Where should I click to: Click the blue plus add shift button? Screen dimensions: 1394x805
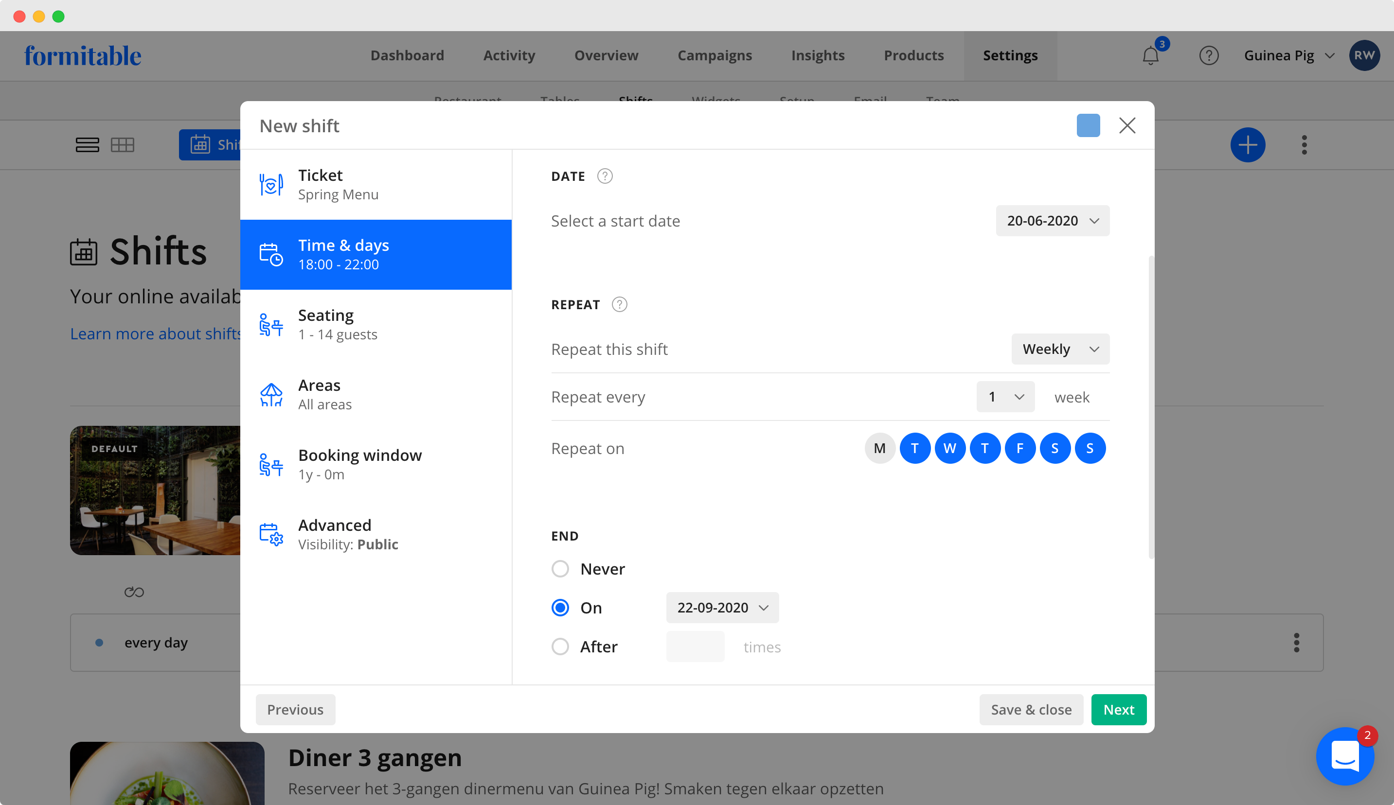pos(1248,145)
